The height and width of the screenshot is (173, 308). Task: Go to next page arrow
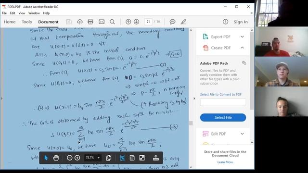tap(137, 22)
